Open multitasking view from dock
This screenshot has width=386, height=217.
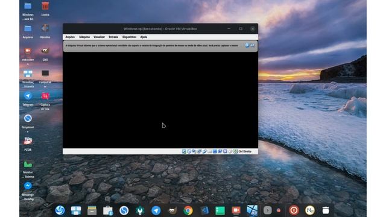point(76,210)
